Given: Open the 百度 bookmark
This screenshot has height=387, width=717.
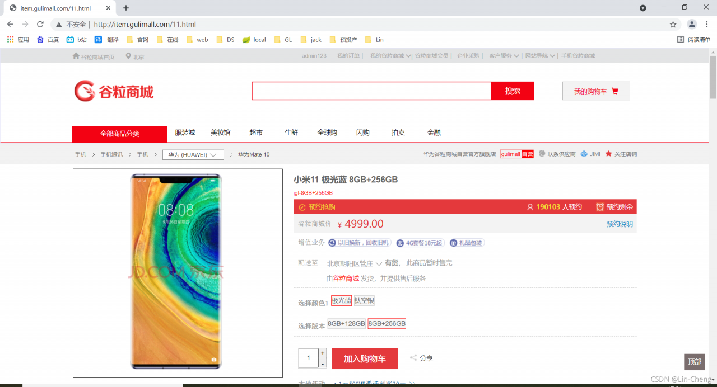Looking at the screenshot, I should [x=48, y=40].
